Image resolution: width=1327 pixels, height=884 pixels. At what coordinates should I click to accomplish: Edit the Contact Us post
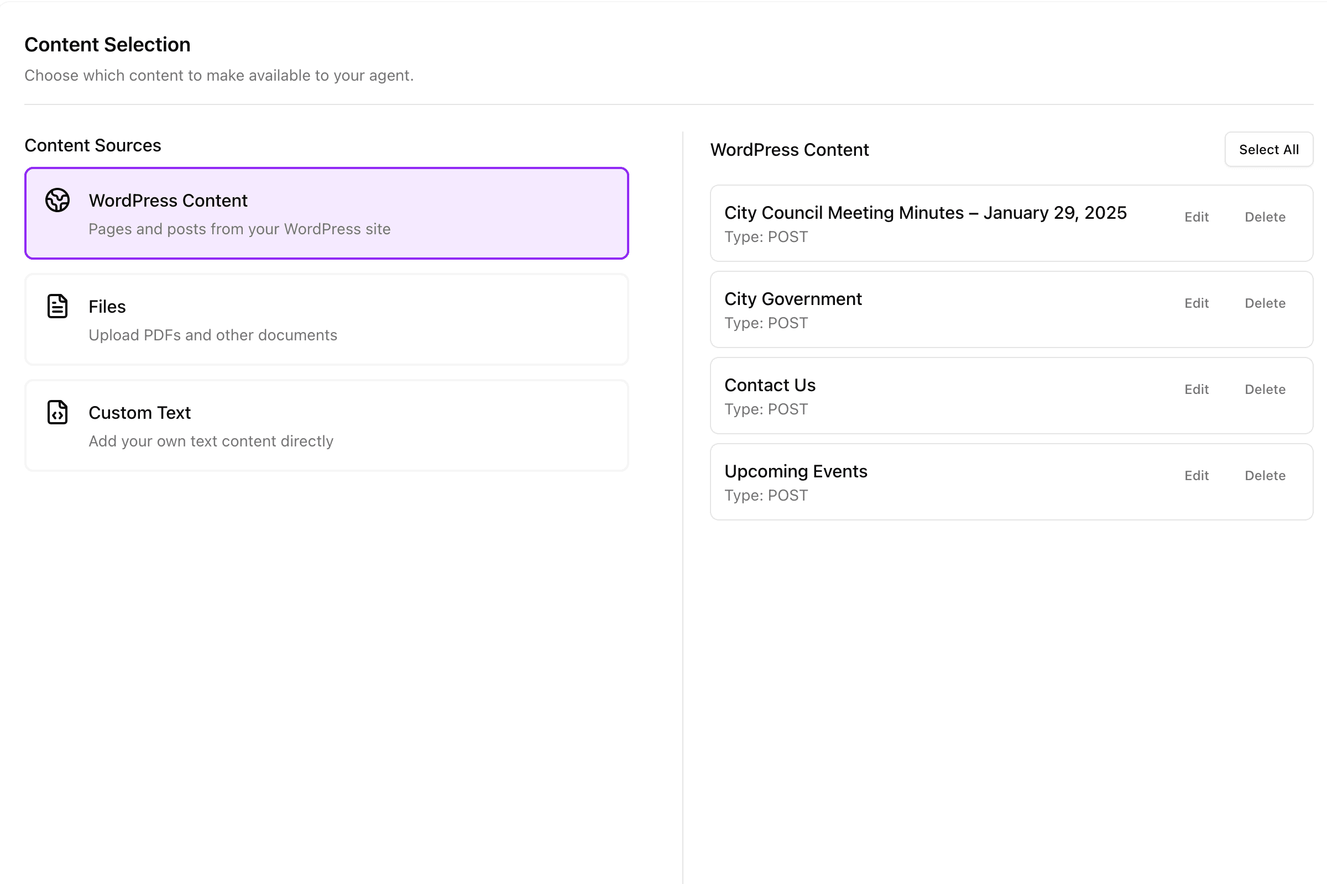[x=1196, y=390]
